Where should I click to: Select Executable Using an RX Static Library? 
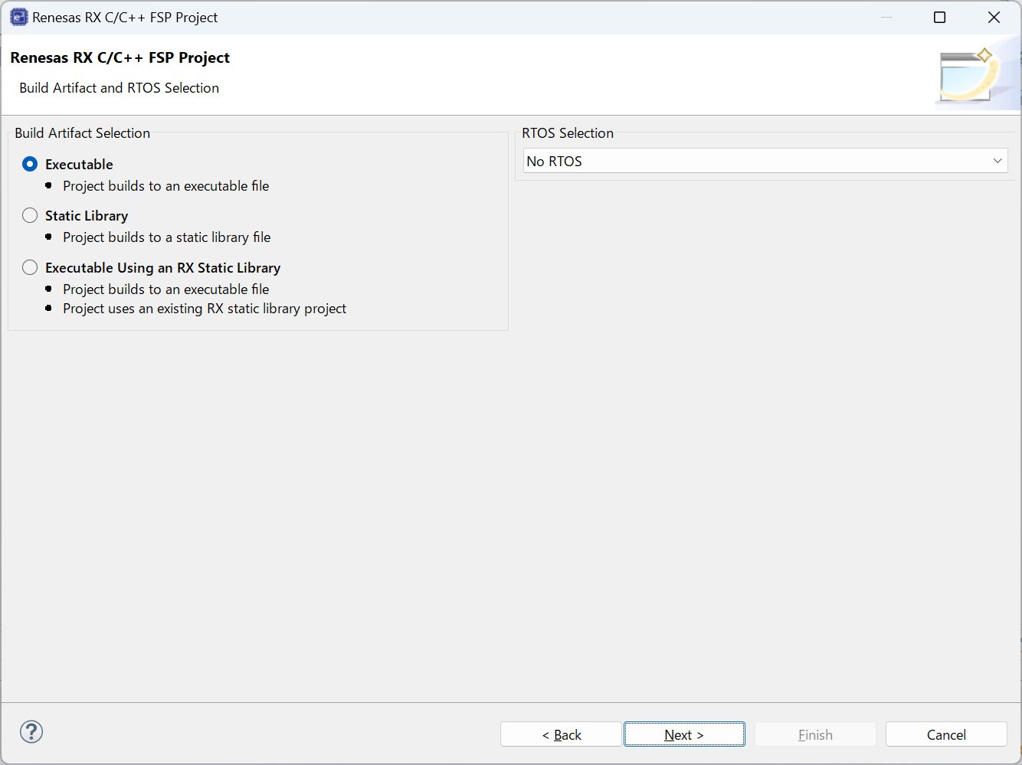point(30,267)
